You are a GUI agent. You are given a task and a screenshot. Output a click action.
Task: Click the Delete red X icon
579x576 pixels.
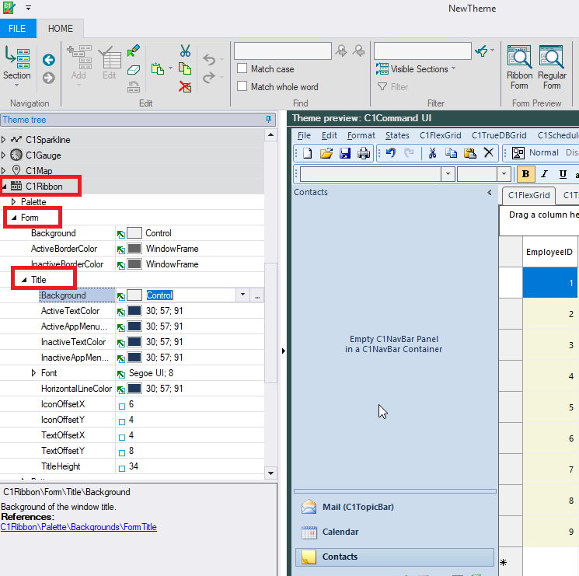[x=185, y=87]
